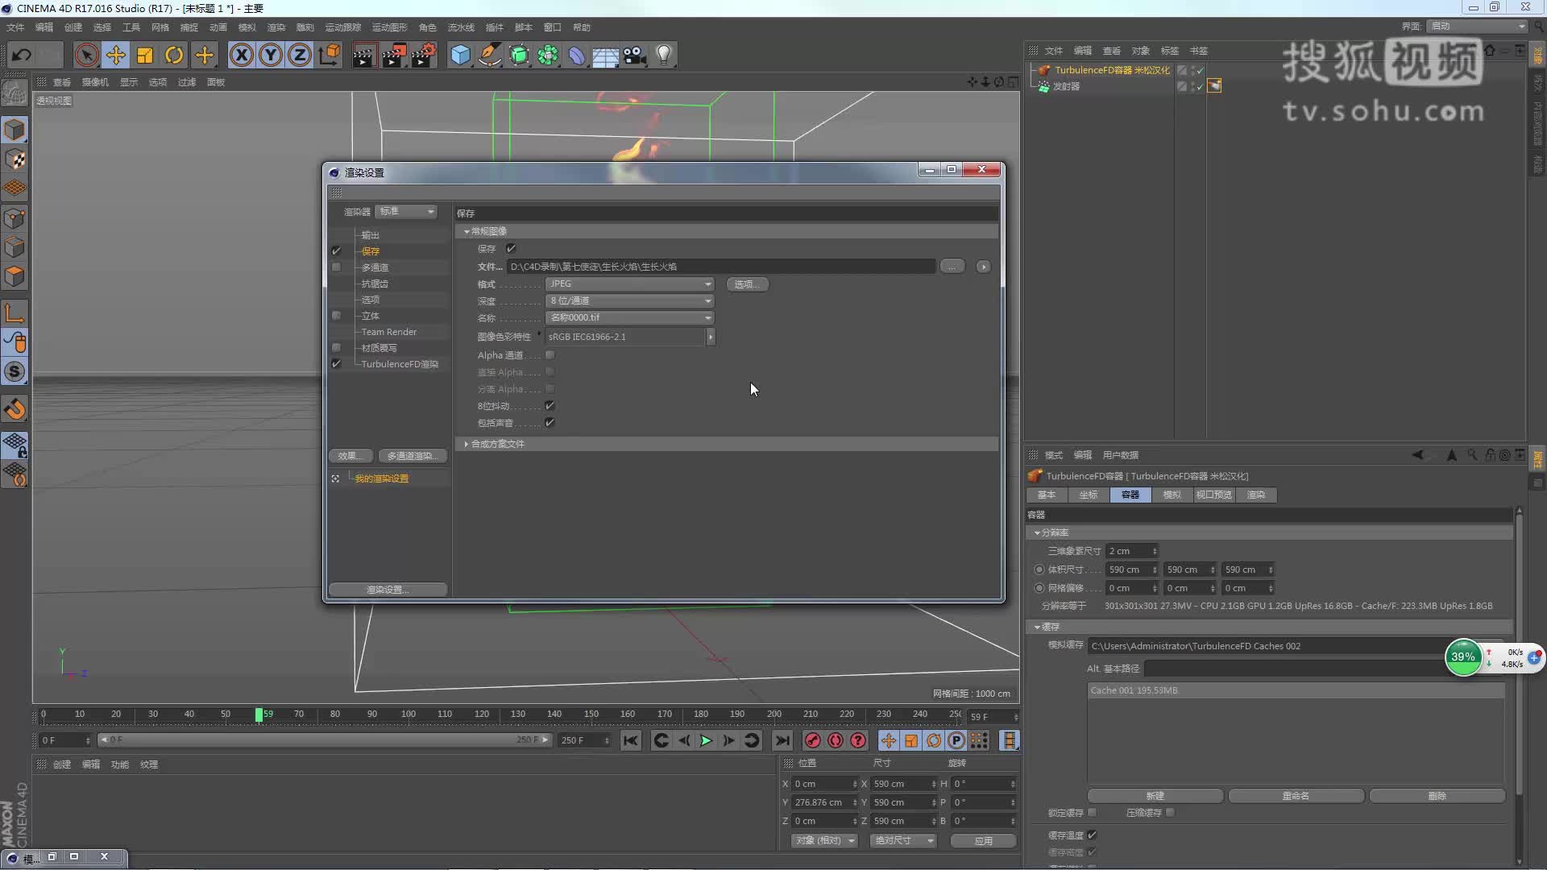Switch to Texture mode in left toolbar

coord(15,159)
